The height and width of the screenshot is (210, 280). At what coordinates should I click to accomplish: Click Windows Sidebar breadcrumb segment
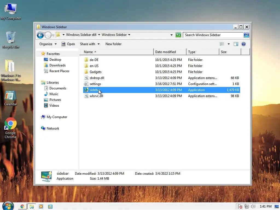click(x=114, y=35)
